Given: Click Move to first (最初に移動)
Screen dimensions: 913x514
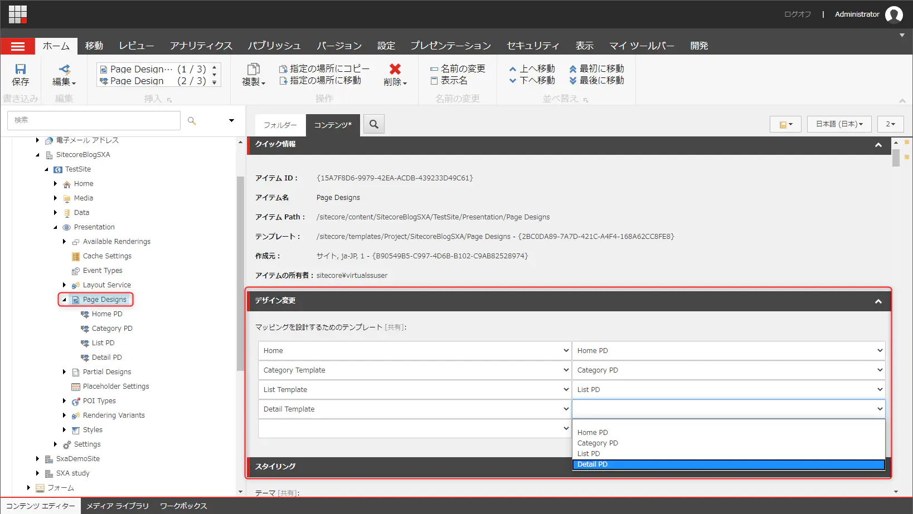Looking at the screenshot, I should coord(596,68).
